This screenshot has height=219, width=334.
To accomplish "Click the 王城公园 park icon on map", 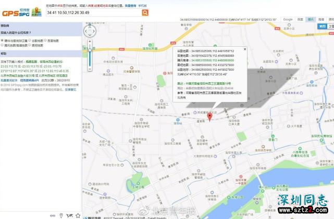I will (138, 183).
